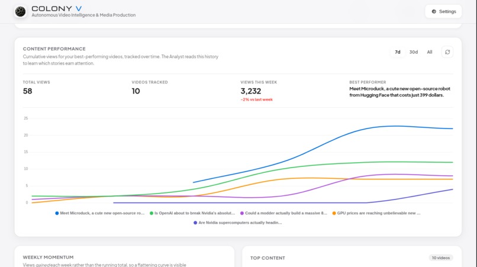Click the Views This Week label
The image size is (477, 267).
click(x=259, y=82)
